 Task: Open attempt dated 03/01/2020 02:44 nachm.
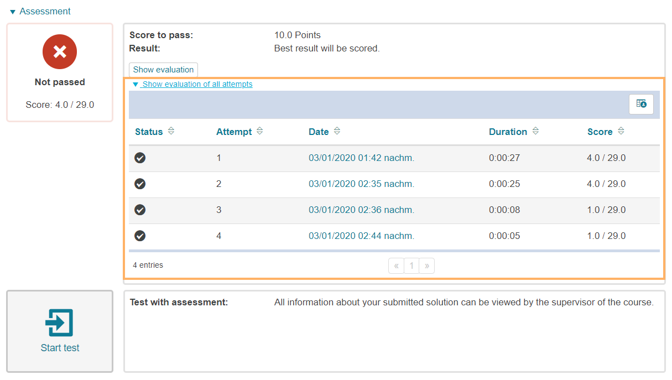click(x=361, y=236)
